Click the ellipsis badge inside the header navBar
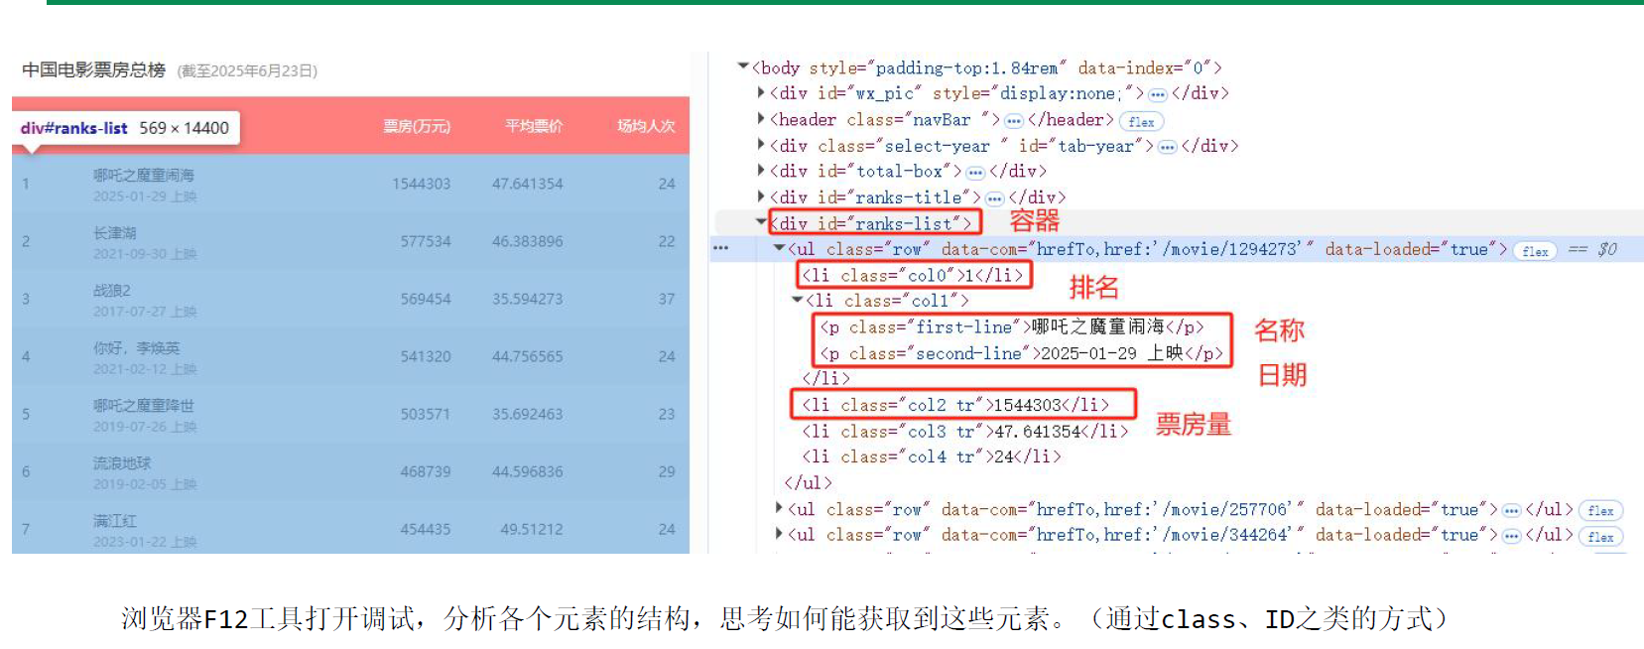This screenshot has width=1644, height=649. point(1013,121)
